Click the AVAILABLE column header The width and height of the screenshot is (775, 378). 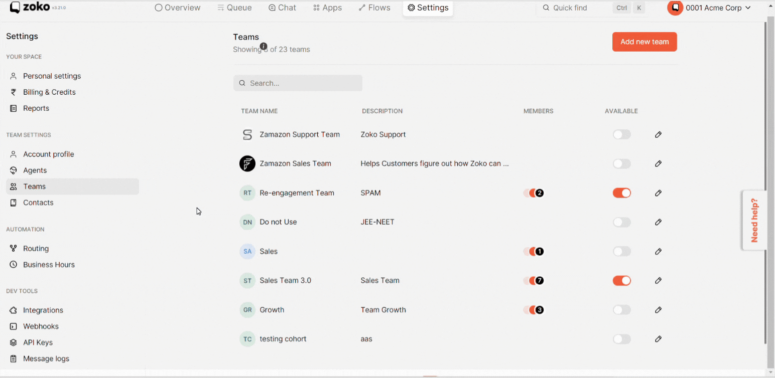click(x=621, y=111)
